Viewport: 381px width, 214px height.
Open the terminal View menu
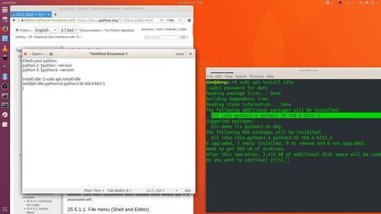pyautogui.click(x=229, y=77)
